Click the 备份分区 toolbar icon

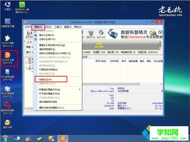pyautogui.click(x=101, y=34)
